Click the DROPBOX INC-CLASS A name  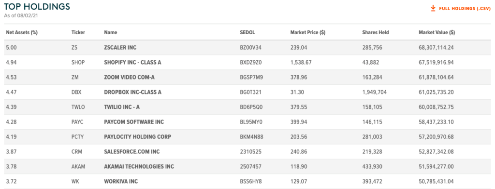pos(132,92)
